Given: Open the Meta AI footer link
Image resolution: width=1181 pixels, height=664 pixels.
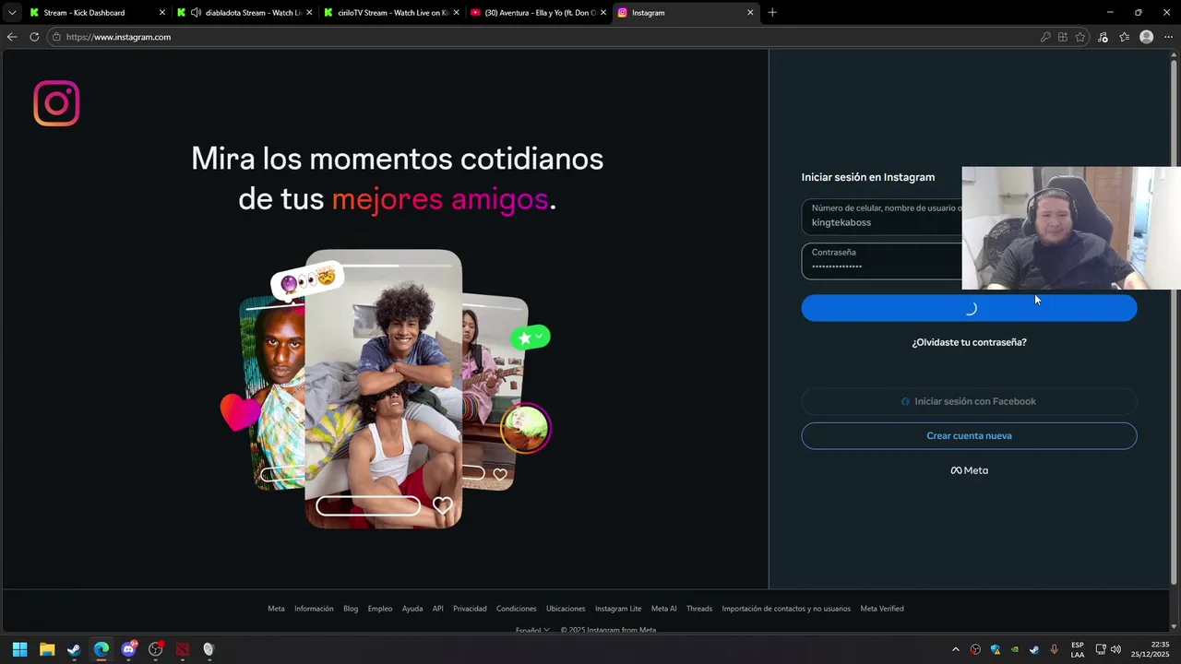Looking at the screenshot, I should pyautogui.click(x=663, y=609).
